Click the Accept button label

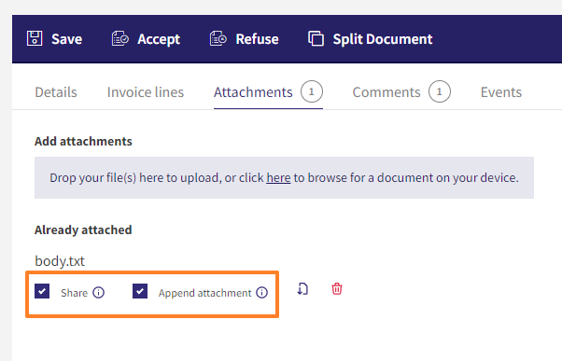[x=159, y=39]
